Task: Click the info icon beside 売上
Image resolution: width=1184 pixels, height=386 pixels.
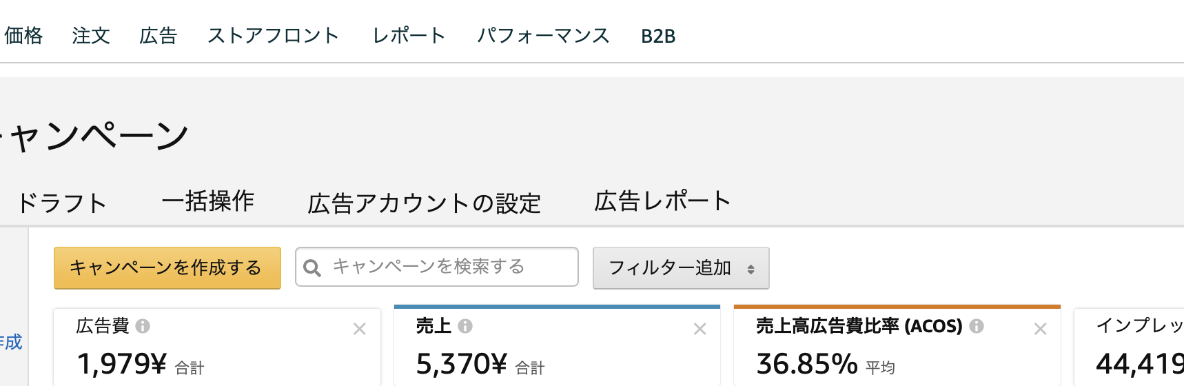Action: tap(465, 326)
